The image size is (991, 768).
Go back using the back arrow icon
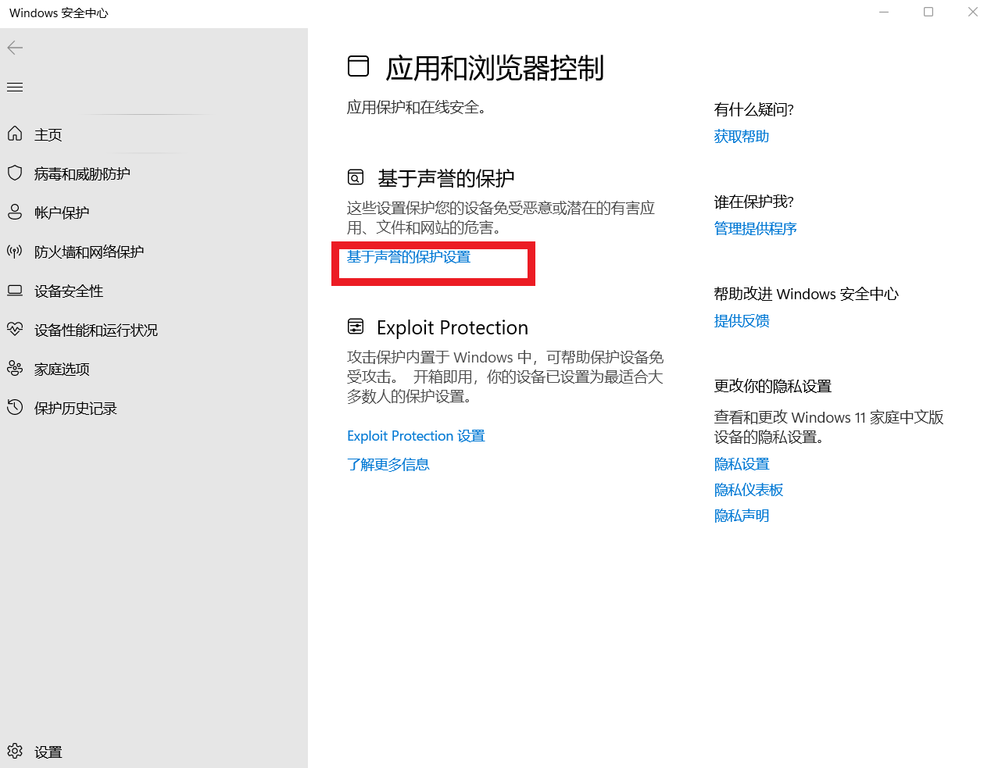pos(15,48)
